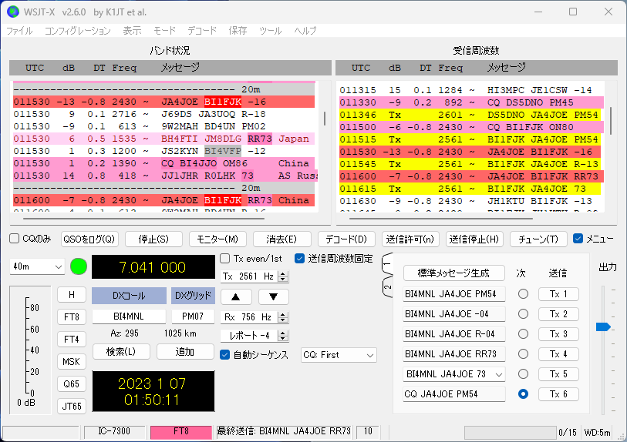Click the Tx 6 send button
This screenshot has width=627, height=442.
[558, 394]
